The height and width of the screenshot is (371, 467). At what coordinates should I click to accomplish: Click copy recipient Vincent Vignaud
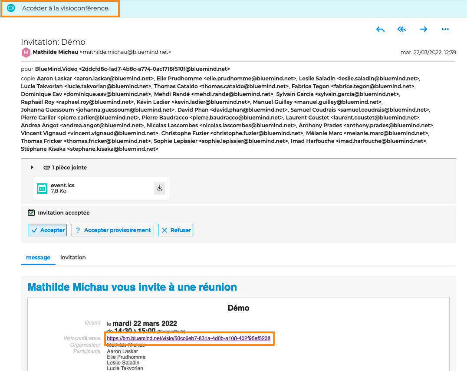[x=90, y=133]
